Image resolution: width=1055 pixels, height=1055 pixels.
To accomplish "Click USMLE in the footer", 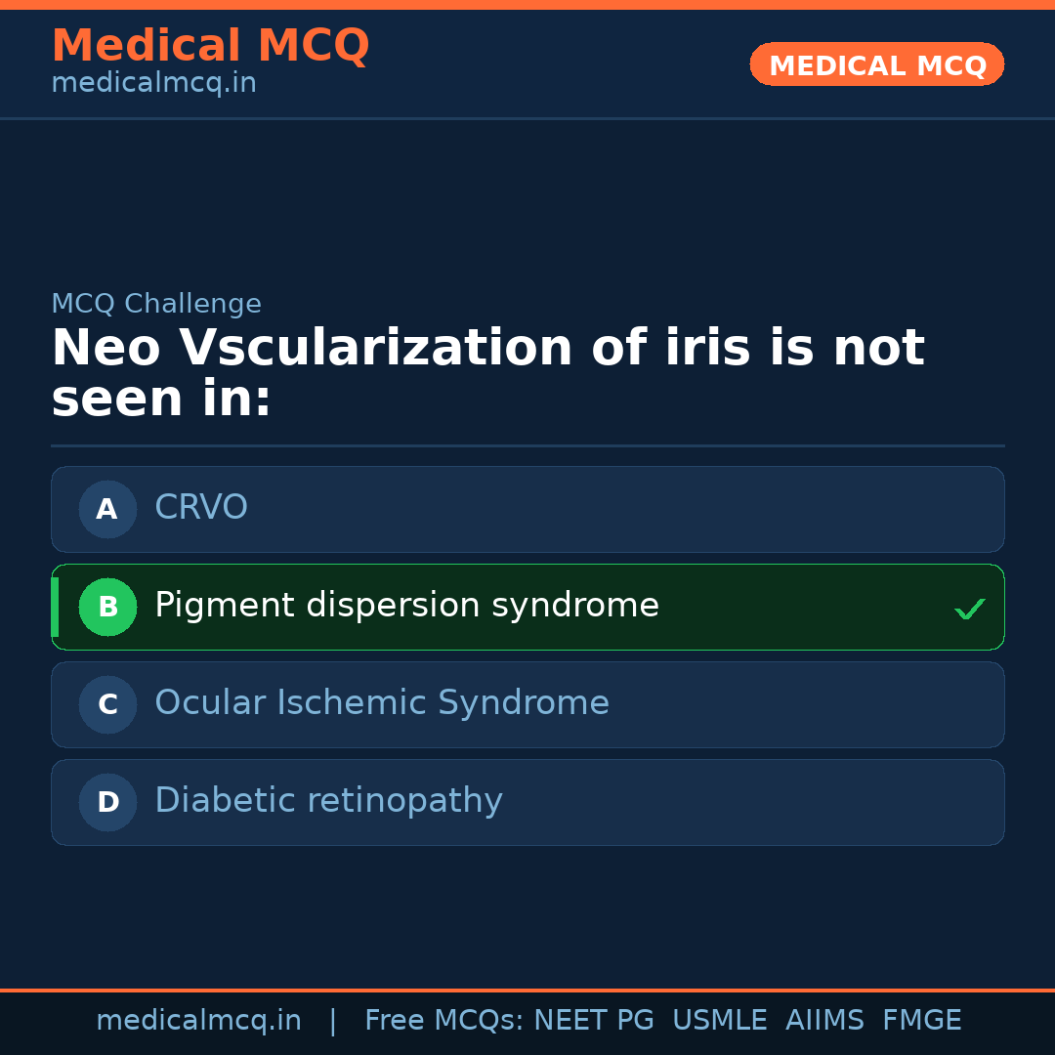I will (x=719, y=1021).
